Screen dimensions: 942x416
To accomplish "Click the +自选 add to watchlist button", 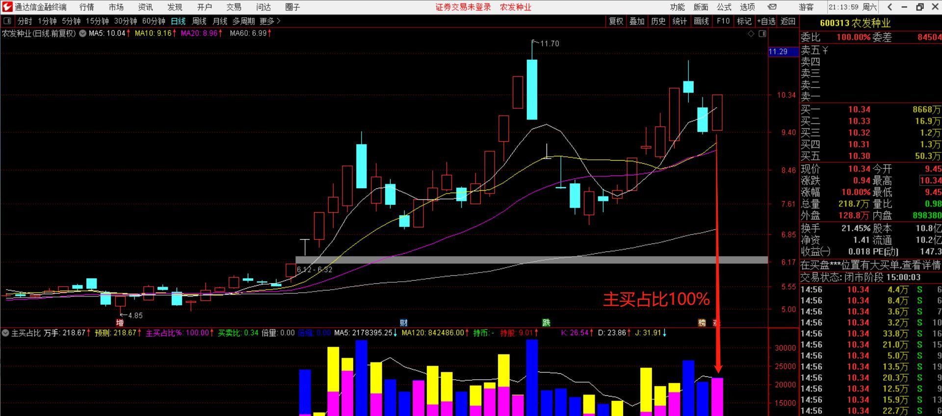I will coord(766,21).
